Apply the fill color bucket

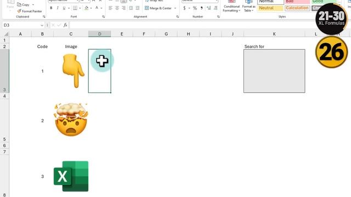(87, 8)
